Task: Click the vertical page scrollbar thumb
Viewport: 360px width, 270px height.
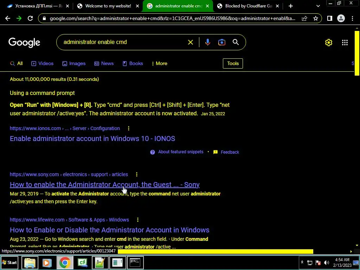Action: click(x=357, y=53)
